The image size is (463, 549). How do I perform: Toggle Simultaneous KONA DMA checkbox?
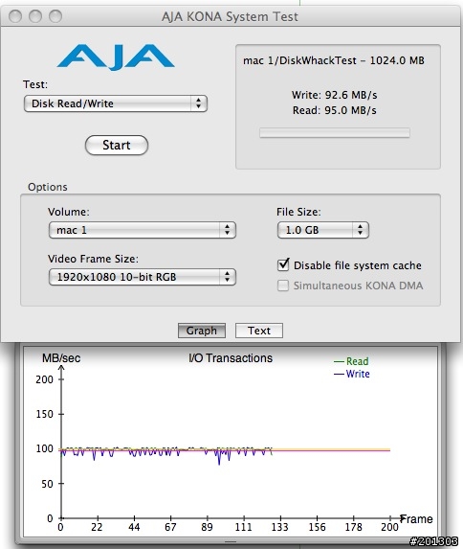click(x=283, y=286)
